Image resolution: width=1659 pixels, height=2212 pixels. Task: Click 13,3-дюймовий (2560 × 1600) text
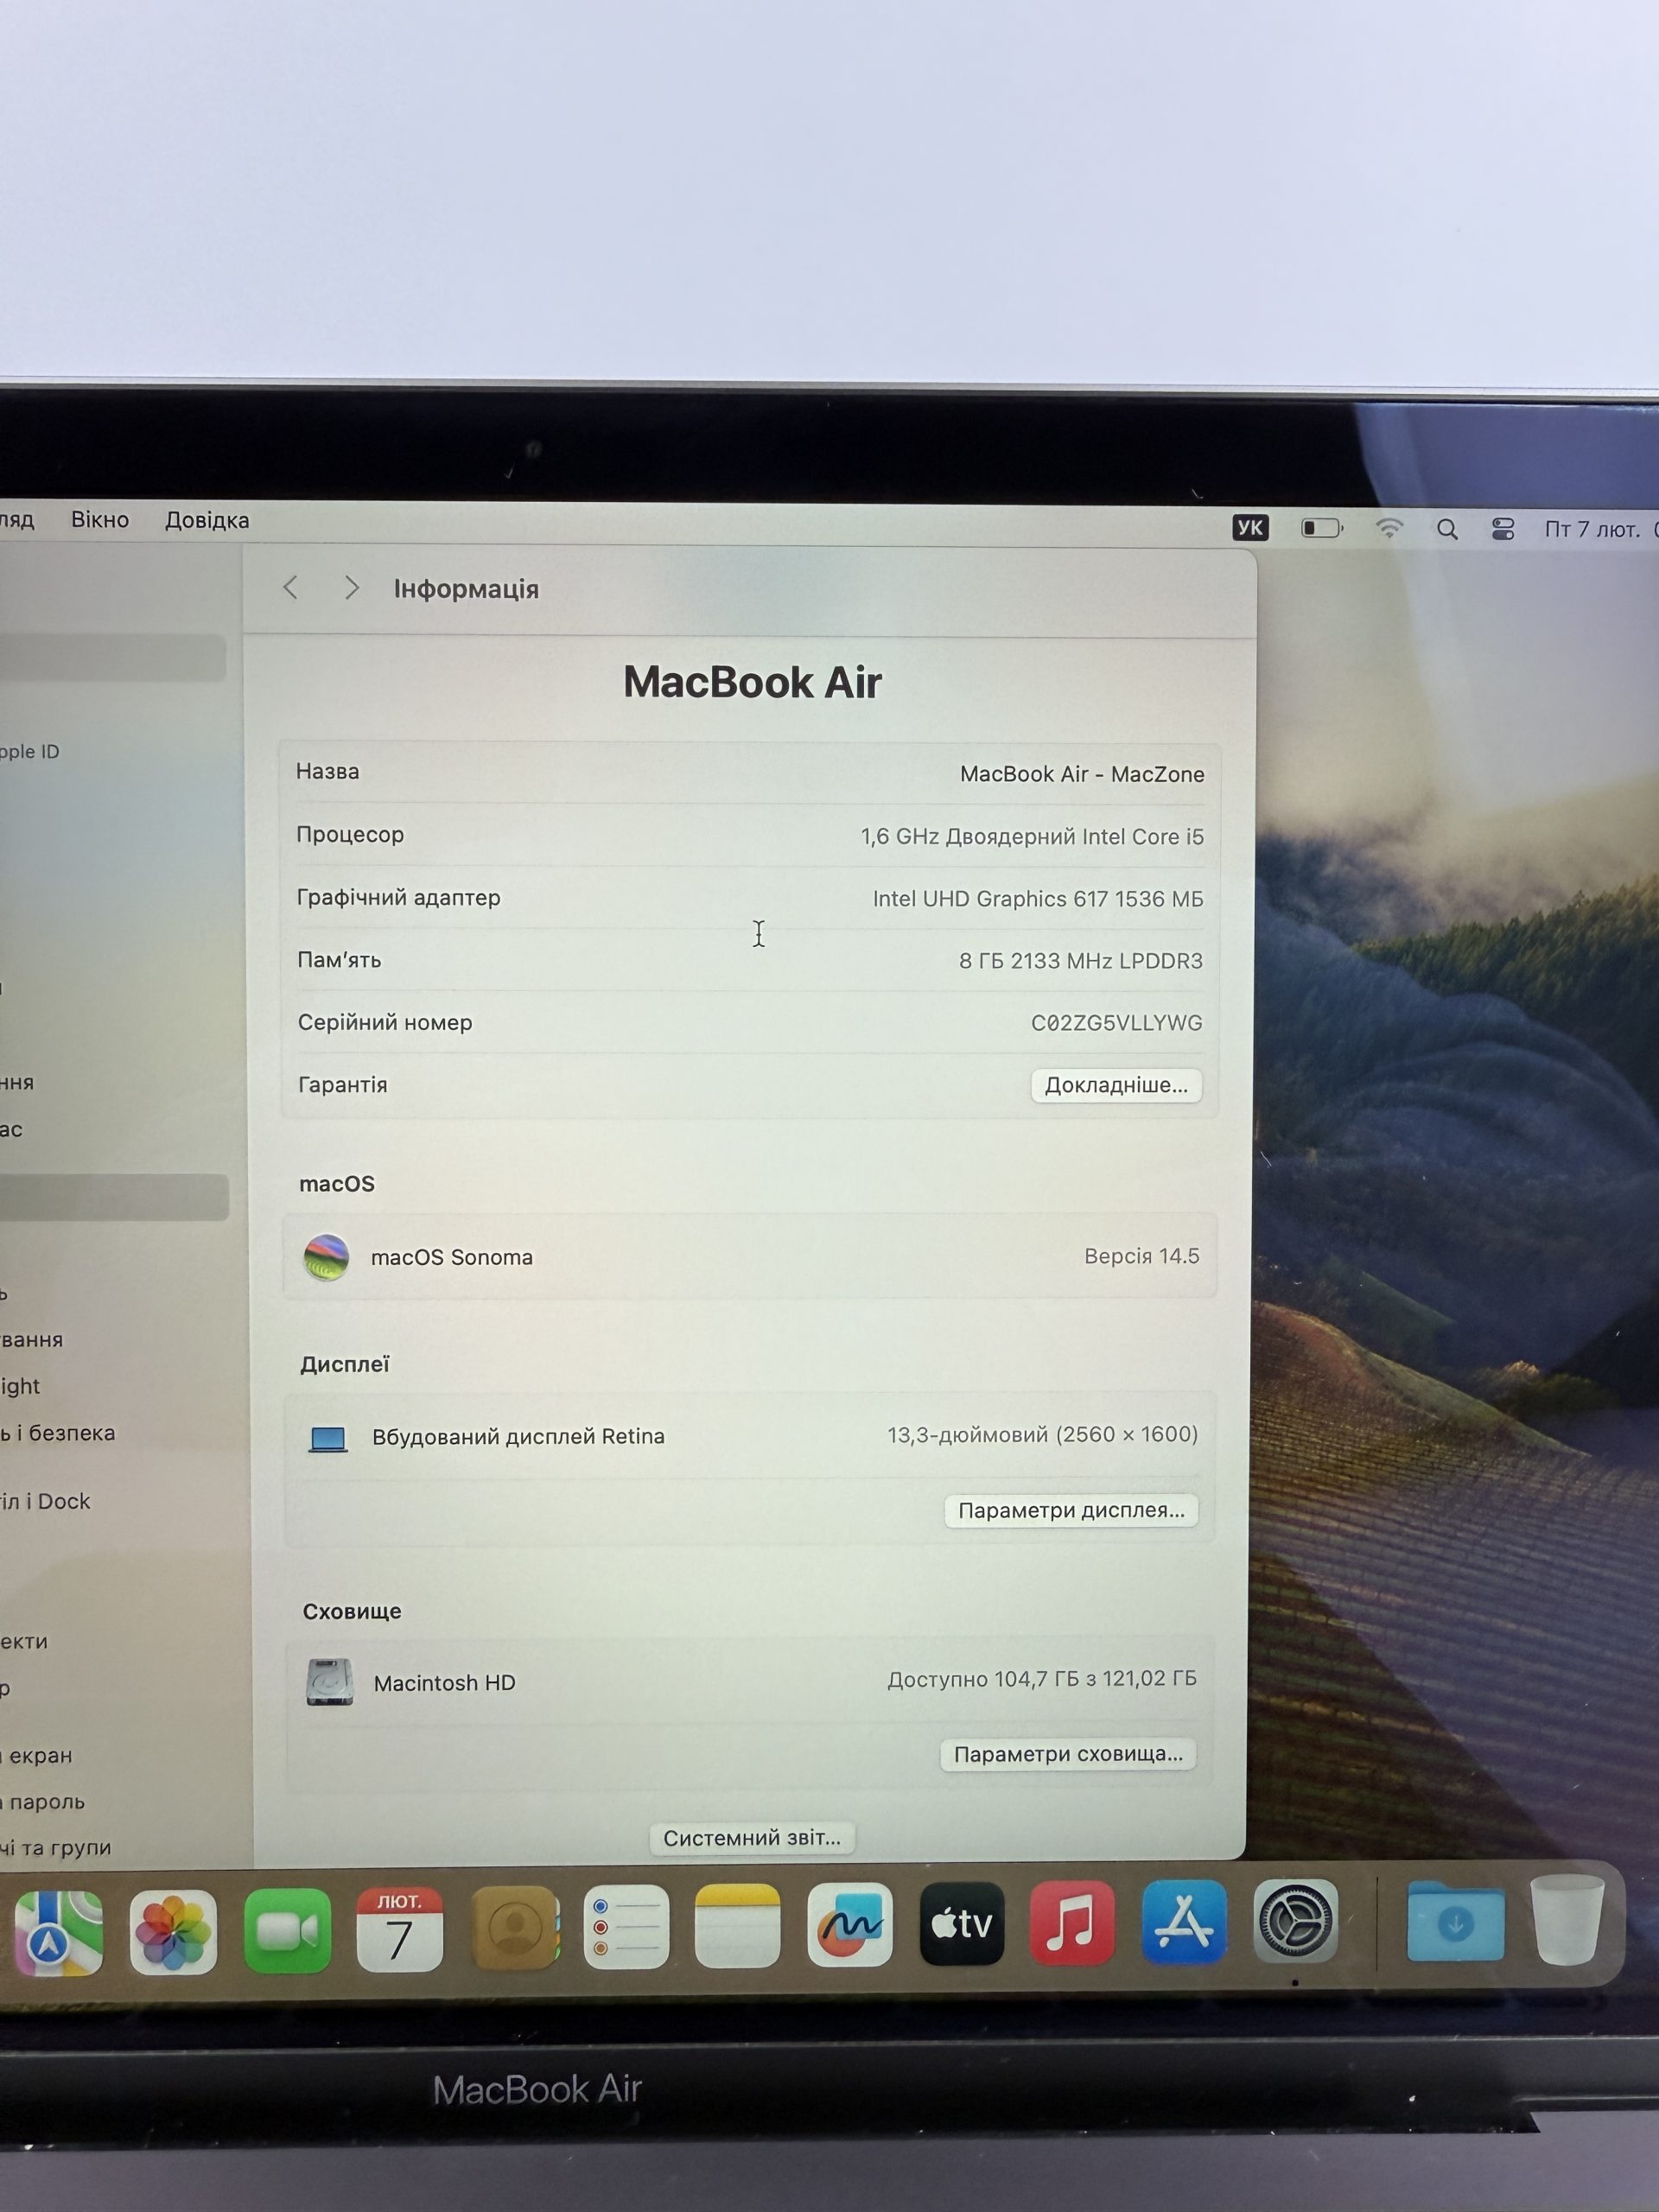[1043, 1435]
